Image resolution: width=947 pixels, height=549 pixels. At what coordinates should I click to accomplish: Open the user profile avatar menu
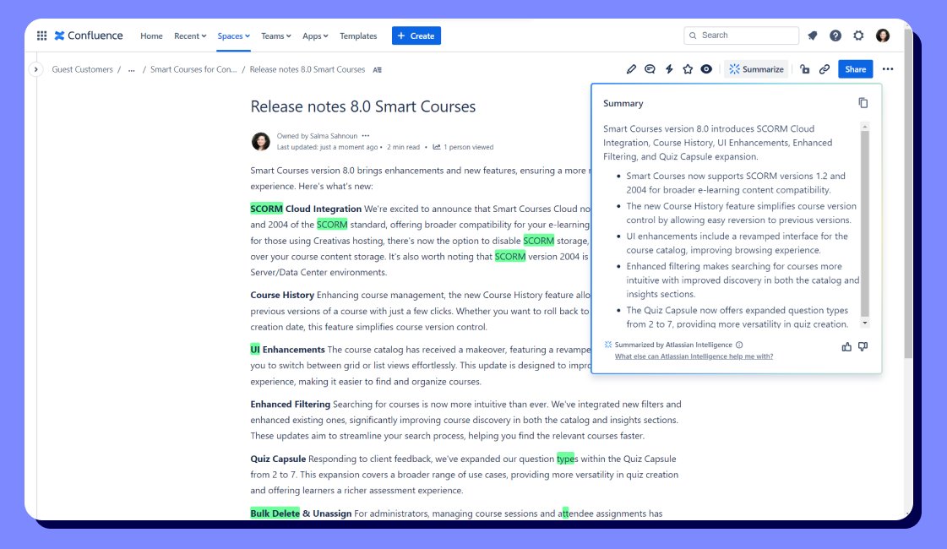click(x=883, y=35)
